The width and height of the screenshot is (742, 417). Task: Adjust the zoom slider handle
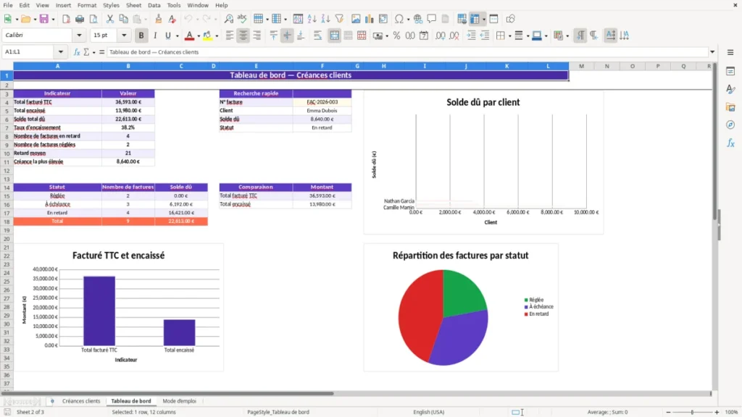(692, 412)
